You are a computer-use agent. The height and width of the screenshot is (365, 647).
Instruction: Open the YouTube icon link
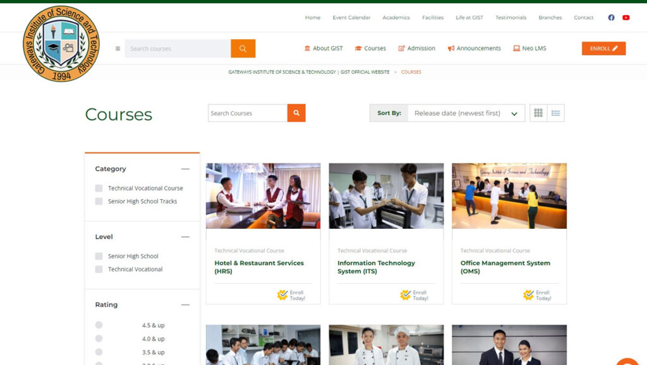tap(626, 18)
